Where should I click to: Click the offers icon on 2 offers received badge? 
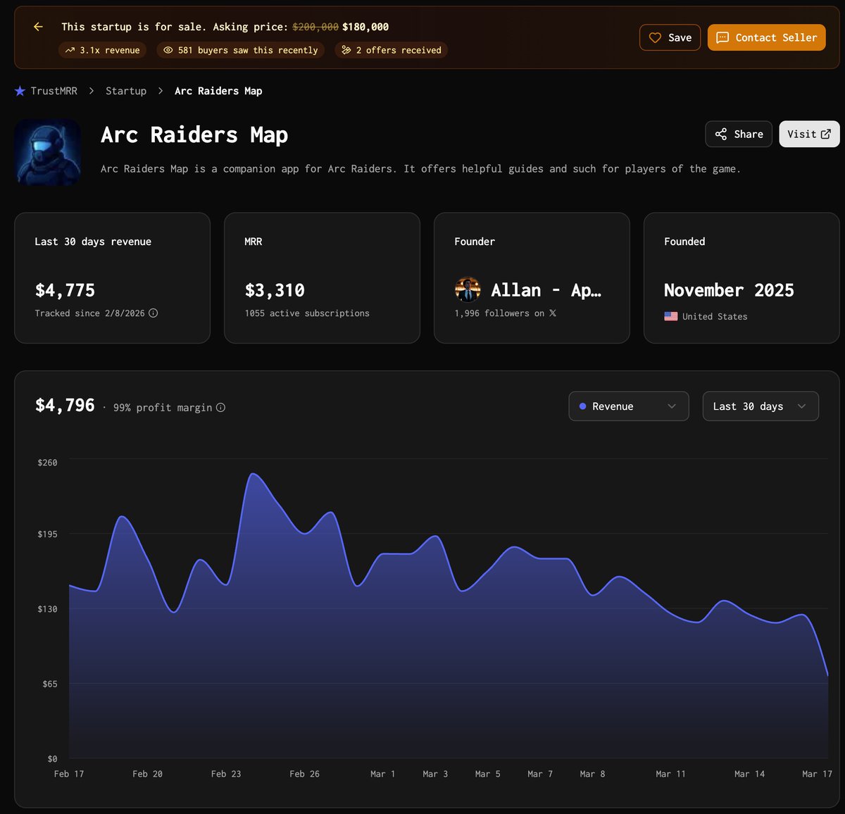tap(346, 50)
